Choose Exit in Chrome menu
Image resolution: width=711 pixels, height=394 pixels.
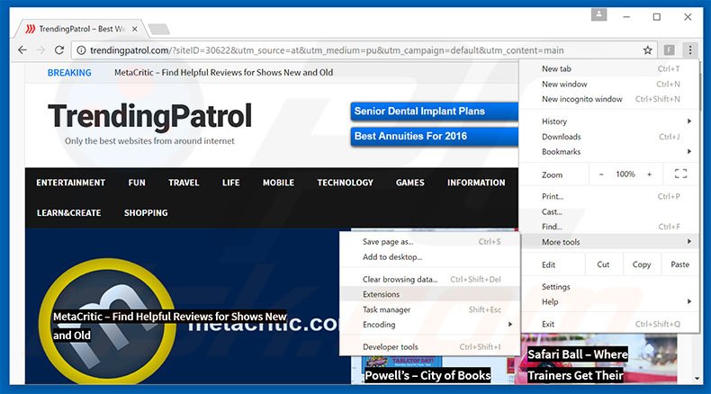pos(610,324)
